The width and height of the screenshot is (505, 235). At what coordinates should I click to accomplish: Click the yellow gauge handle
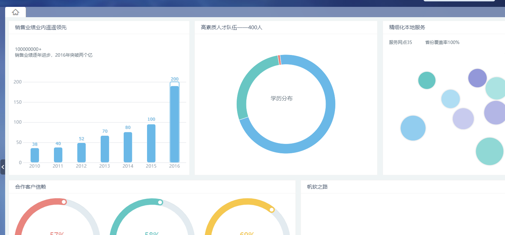(272, 210)
